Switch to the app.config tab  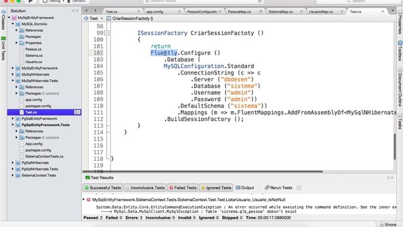(x=155, y=11)
